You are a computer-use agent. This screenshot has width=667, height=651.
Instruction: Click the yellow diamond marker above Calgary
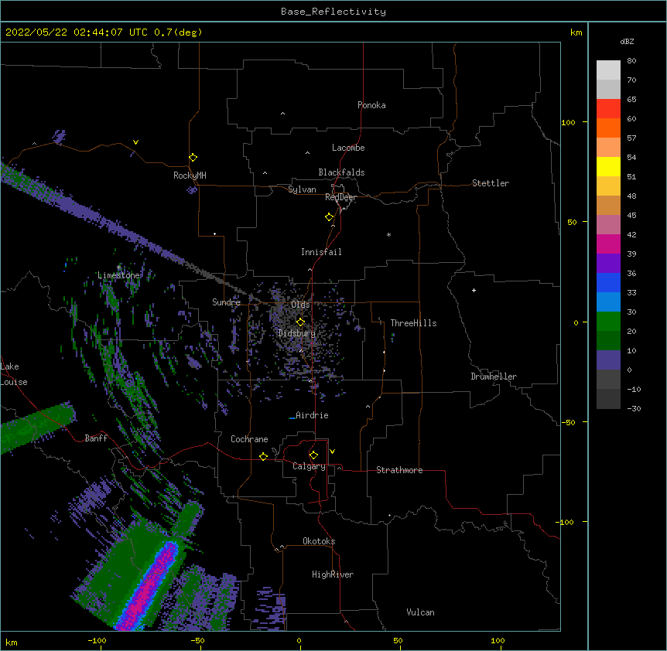(x=313, y=455)
